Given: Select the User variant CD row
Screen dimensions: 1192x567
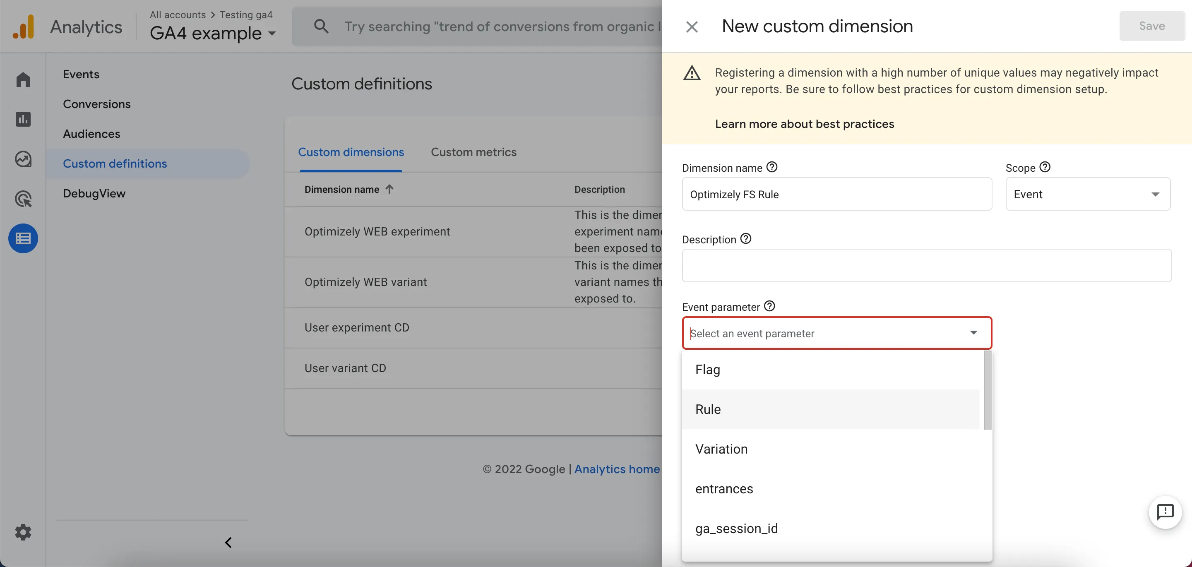Looking at the screenshot, I should click(x=473, y=368).
